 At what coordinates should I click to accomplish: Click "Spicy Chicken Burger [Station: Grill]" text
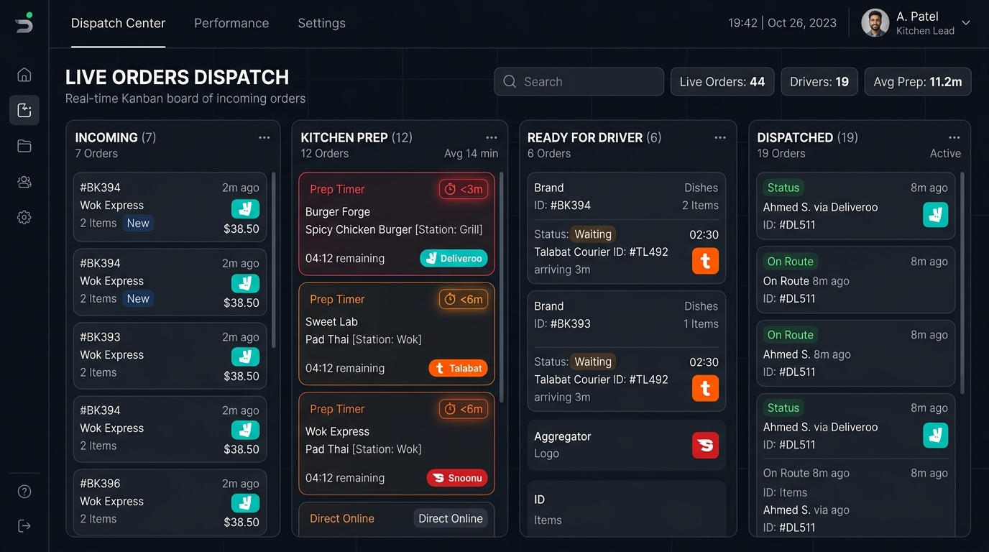(394, 229)
